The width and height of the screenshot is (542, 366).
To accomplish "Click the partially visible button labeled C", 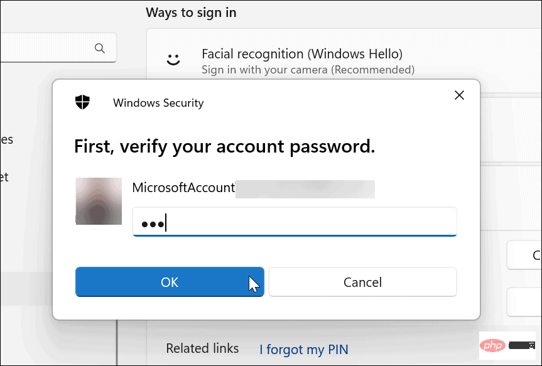I will 524,255.
